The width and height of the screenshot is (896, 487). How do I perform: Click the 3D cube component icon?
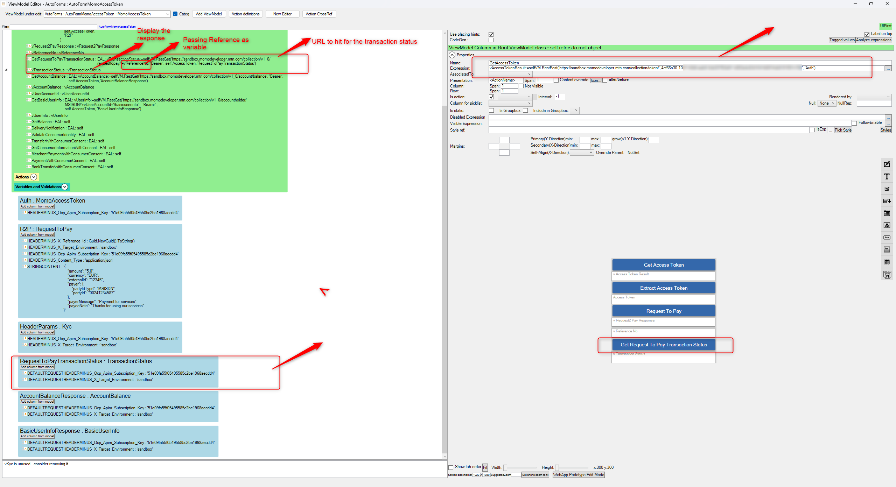tap(887, 262)
